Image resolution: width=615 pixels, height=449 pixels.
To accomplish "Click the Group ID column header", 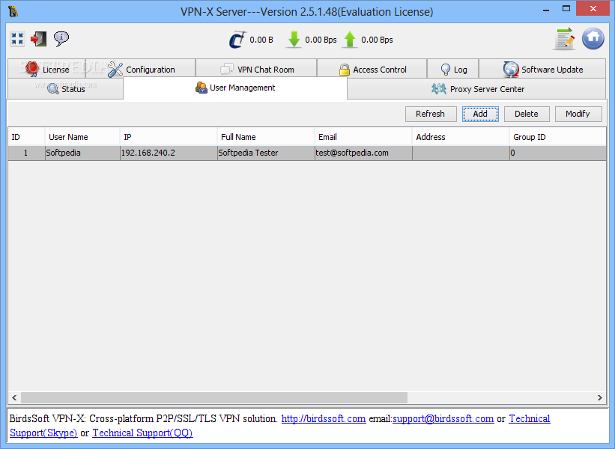I will pyautogui.click(x=558, y=137).
